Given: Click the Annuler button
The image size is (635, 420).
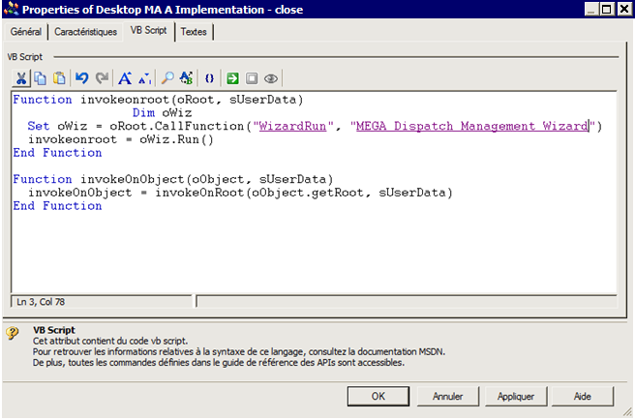Looking at the screenshot, I should [x=447, y=396].
